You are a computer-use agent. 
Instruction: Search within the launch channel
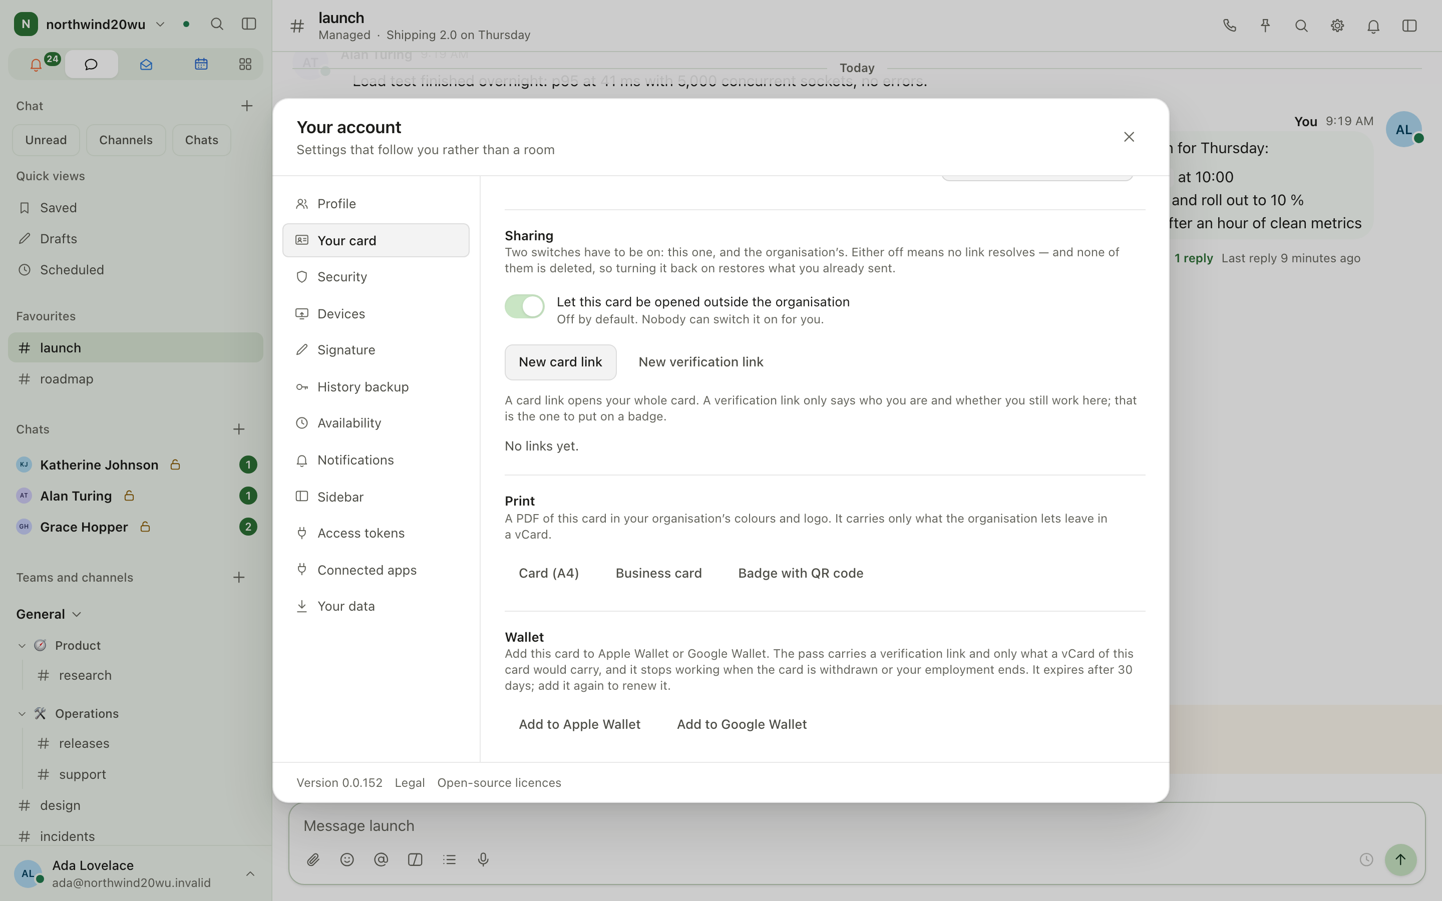[x=1301, y=26]
